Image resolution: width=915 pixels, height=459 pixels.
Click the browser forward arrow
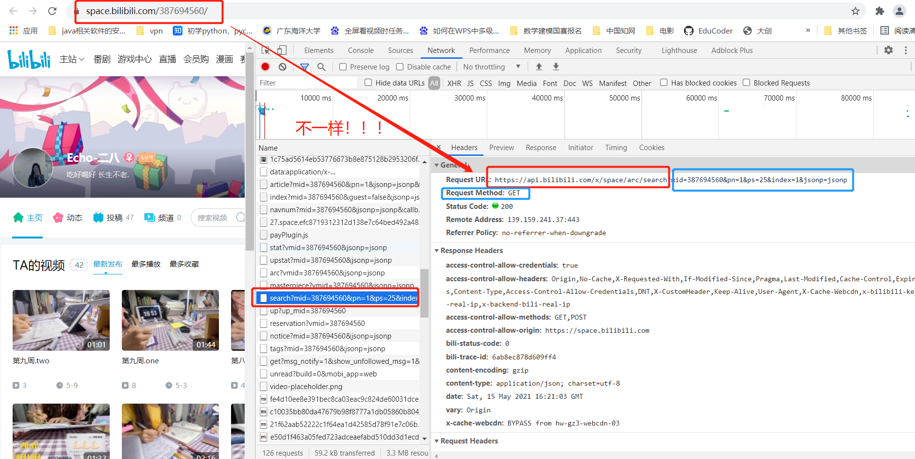tap(33, 11)
